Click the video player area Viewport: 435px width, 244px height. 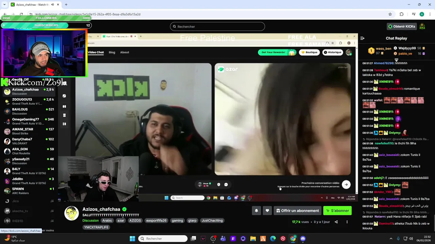point(207,118)
